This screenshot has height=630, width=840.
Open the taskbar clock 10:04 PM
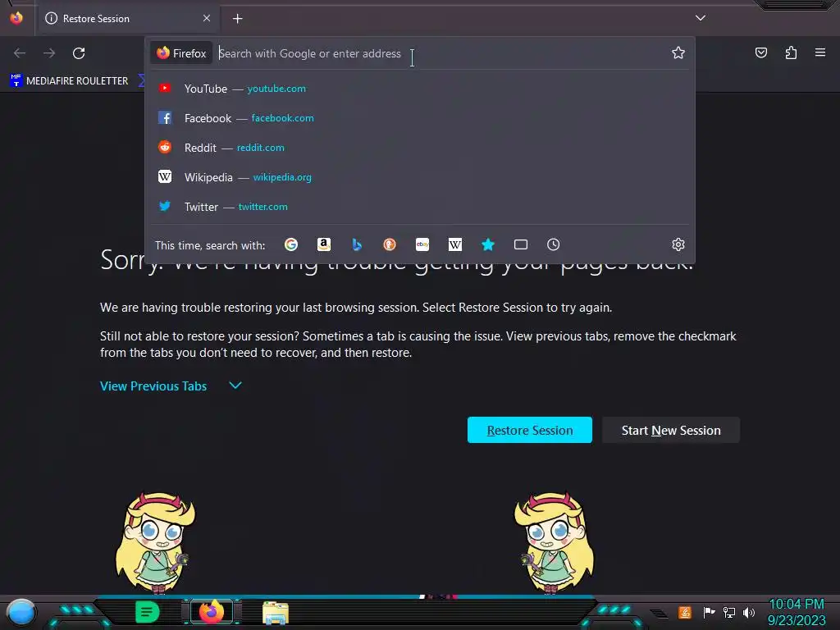[x=797, y=612]
